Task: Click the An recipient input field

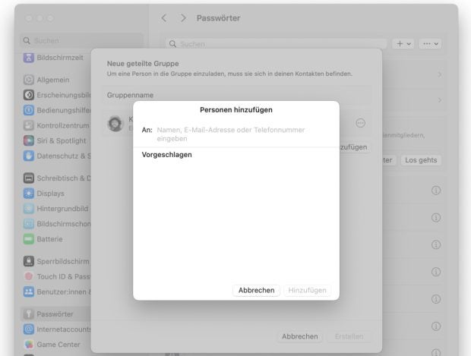Action: [x=243, y=134]
